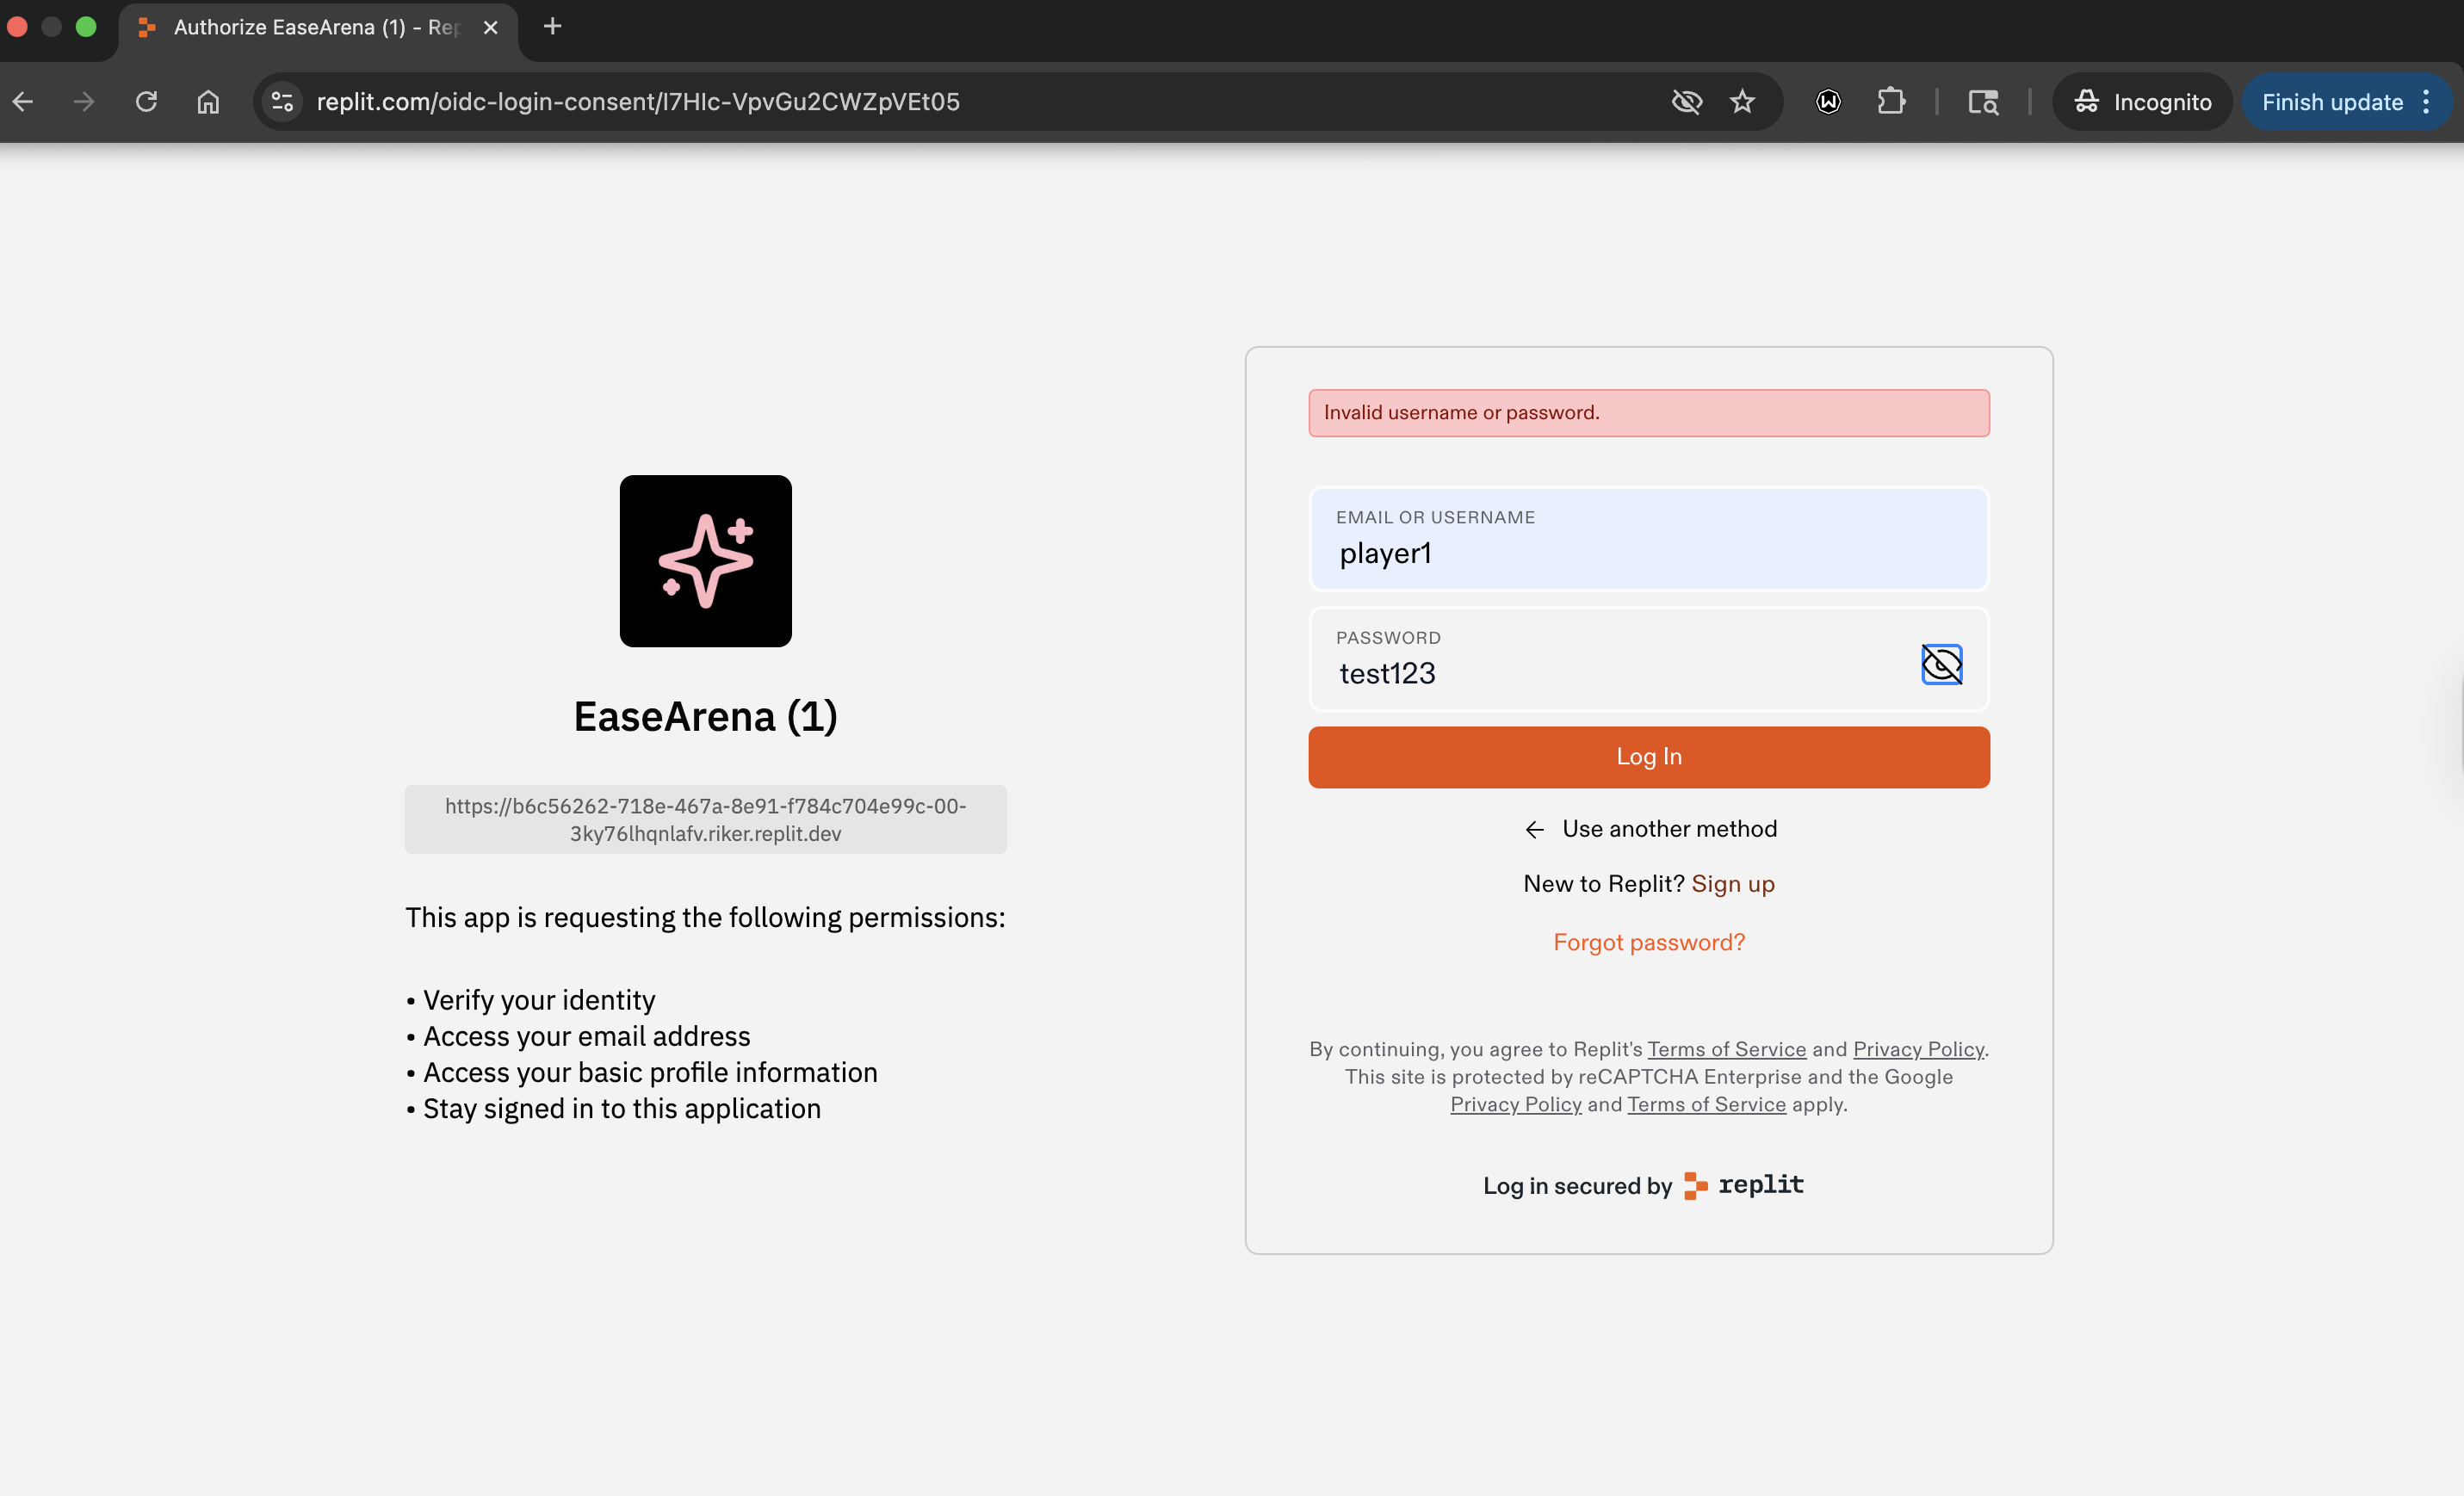Open the Sign up link

tap(1732, 884)
